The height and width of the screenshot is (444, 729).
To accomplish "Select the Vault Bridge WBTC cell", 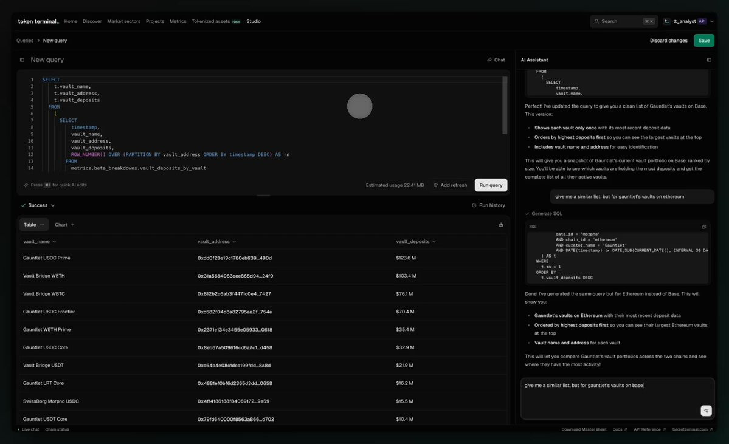I will tap(44, 293).
